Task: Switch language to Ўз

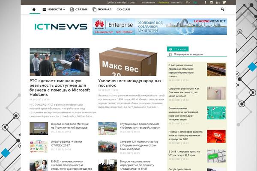Action: [188, 2]
